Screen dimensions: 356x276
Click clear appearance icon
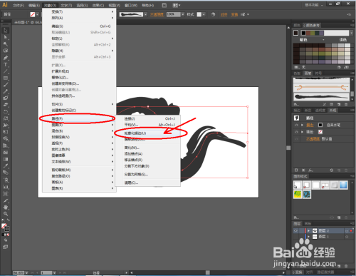tap(332, 170)
